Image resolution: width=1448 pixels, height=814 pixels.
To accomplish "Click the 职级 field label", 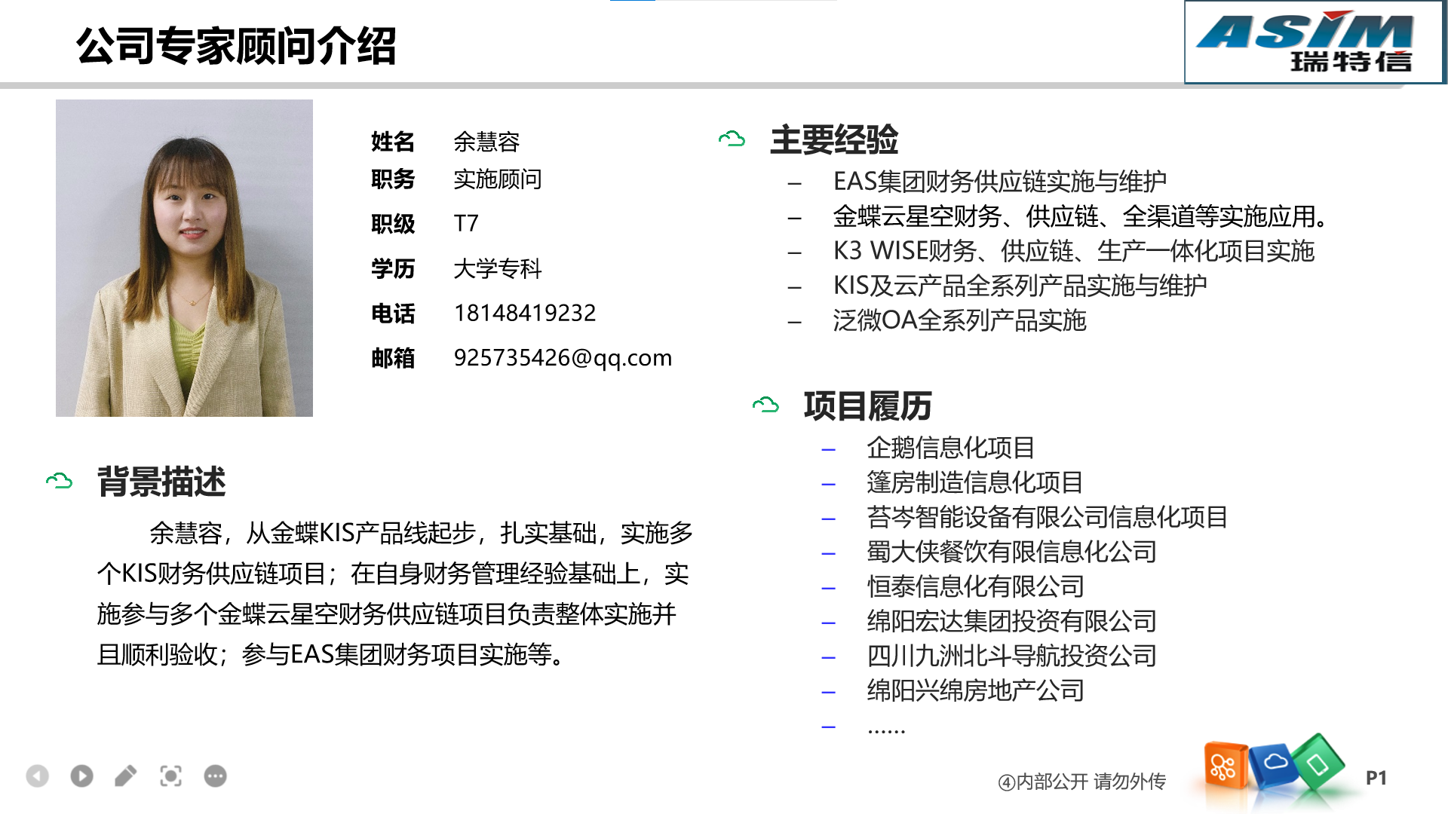I will (393, 223).
